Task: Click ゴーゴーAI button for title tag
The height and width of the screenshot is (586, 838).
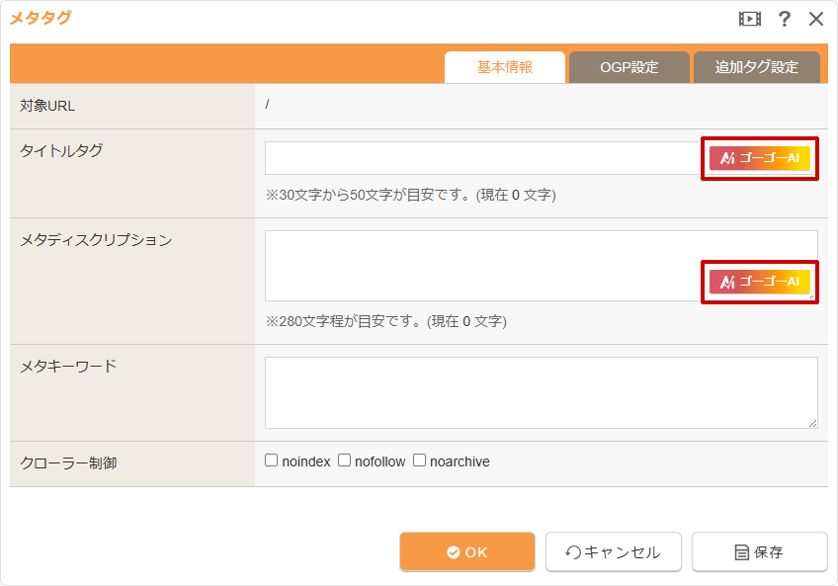Action: click(x=759, y=158)
